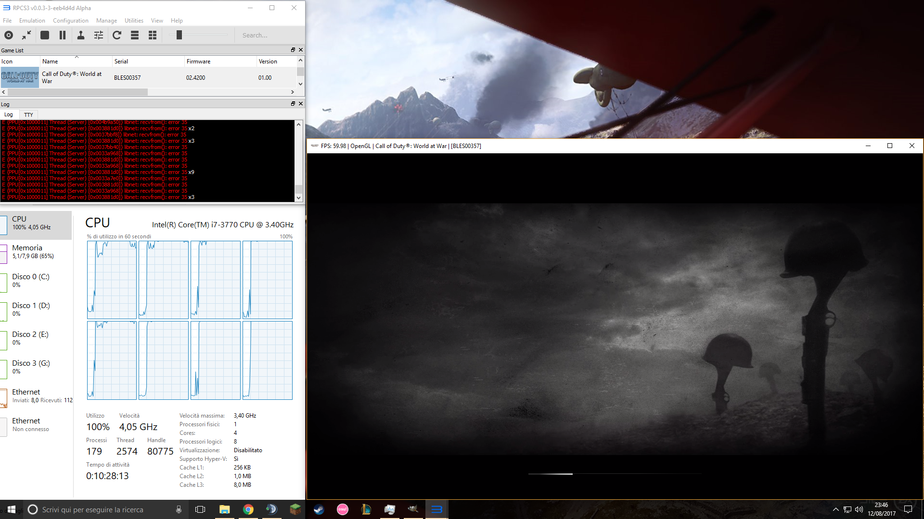Screen dimensions: 924x519
Task: Open Steam from the Windows taskbar
Action: pos(319,509)
